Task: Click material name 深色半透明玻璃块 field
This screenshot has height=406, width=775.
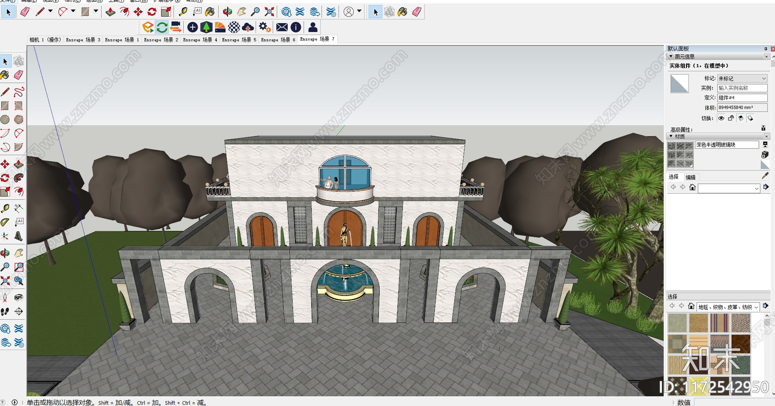Action: 727,145
